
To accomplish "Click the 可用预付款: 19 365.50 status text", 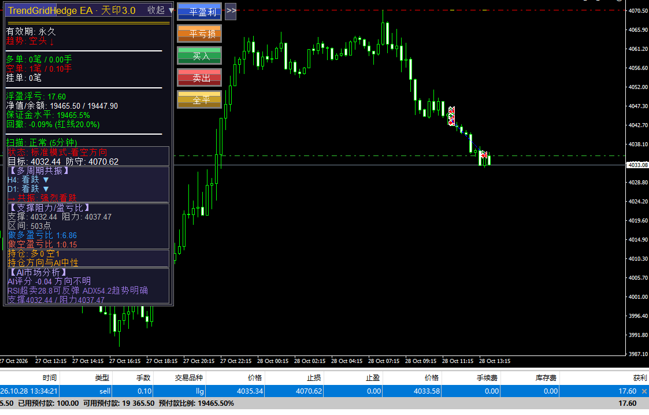I will point(119,403).
